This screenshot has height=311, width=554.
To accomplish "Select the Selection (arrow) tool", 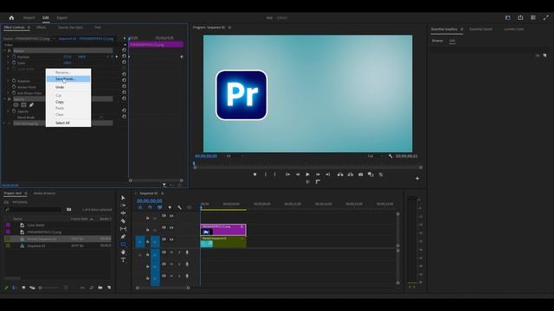I will point(123,198).
